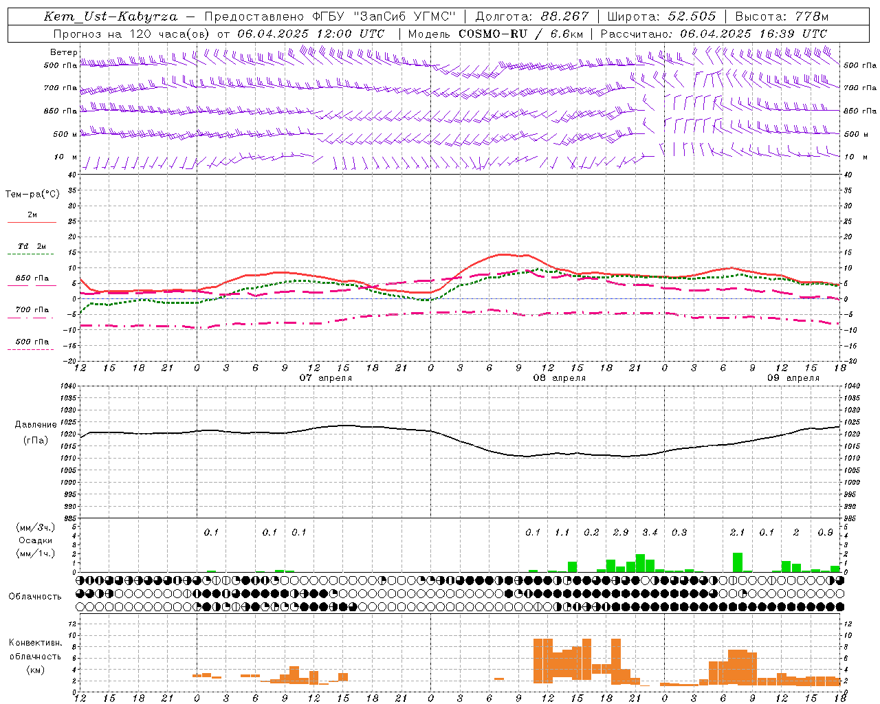
Task: Click the (мм/3ч.) unit label
Action: click(35, 527)
